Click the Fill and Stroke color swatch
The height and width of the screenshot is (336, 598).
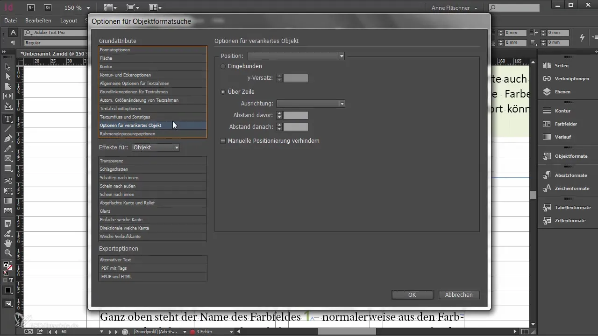point(8,266)
